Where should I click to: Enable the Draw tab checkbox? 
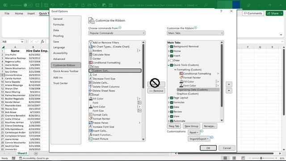point(172,60)
